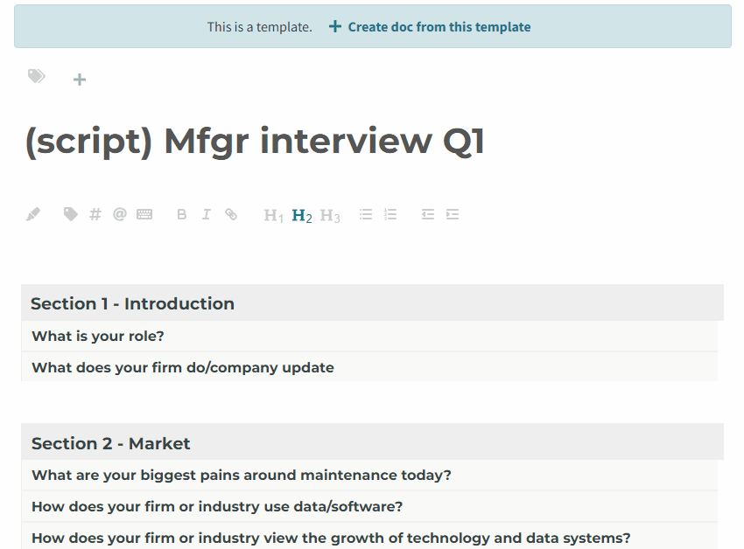744x549 pixels.
Task: Click the tags icon above the title
Action: 36,77
